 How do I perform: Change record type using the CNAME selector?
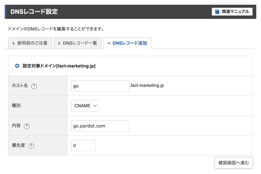point(84,106)
